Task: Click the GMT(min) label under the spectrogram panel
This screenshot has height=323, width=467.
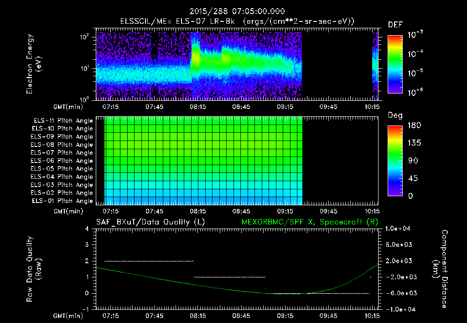Action: coord(68,106)
